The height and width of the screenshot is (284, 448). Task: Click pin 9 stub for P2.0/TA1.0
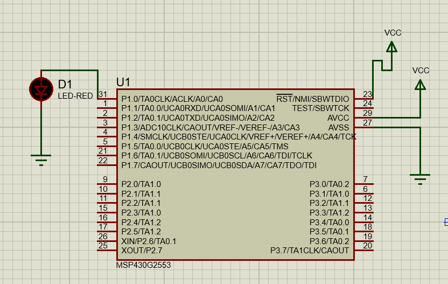(107, 184)
